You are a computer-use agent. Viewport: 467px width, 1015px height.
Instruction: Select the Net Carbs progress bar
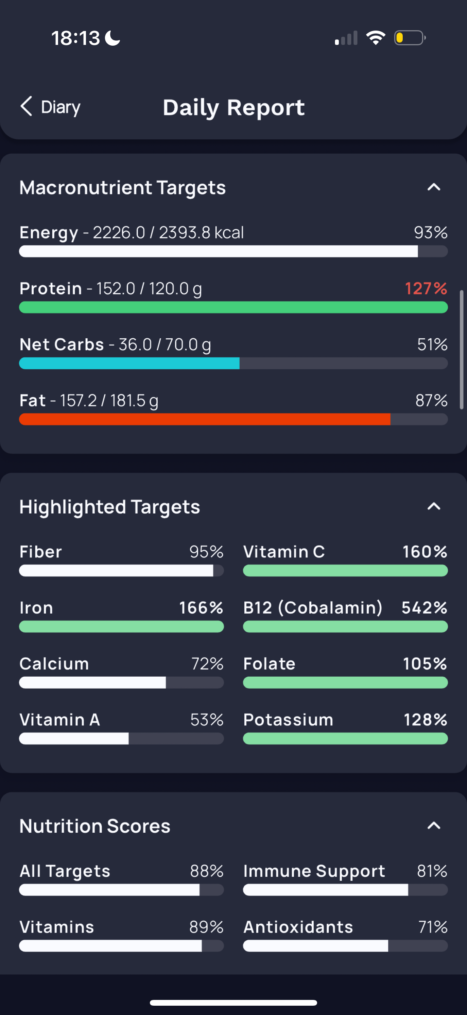pyautogui.click(x=233, y=363)
